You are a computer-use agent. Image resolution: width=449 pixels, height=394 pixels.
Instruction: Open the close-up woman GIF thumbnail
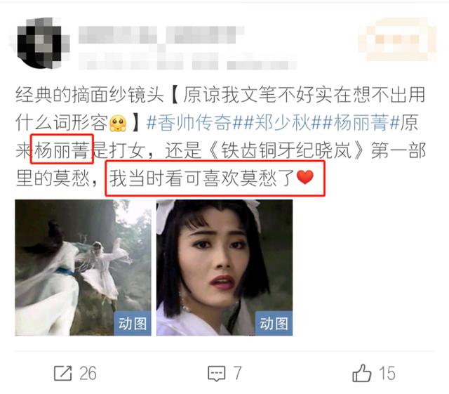224,268
